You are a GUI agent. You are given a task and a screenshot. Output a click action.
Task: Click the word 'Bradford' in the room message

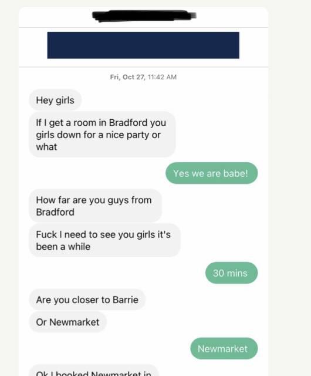pos(128,123)
